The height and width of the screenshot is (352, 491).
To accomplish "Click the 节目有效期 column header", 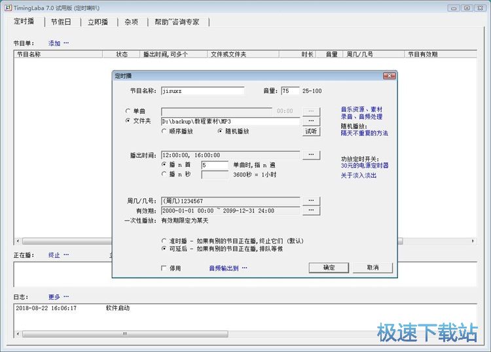I will point(441,54).
